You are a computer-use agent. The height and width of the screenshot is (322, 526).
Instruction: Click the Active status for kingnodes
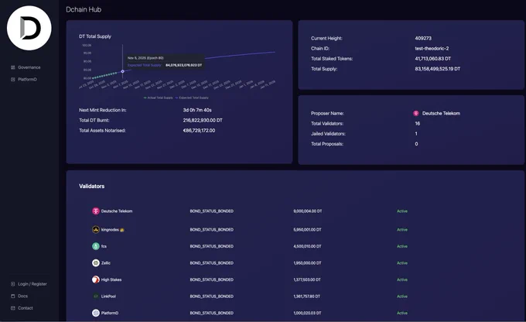click(402, 230)
